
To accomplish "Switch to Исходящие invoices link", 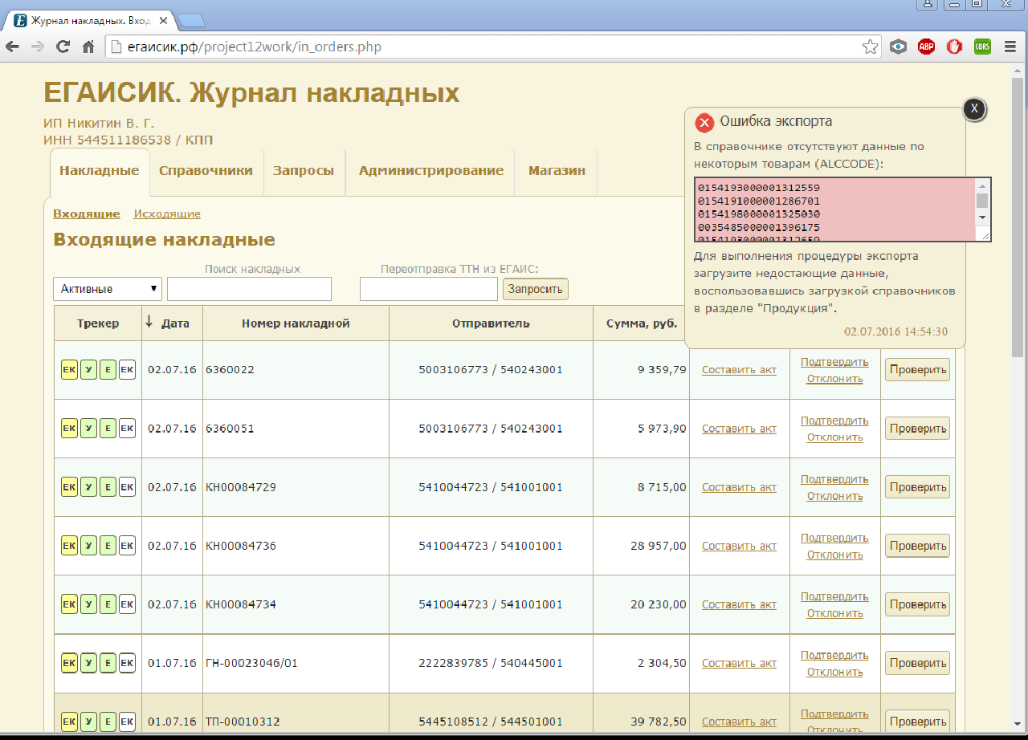I will click(x=167, y=214).
